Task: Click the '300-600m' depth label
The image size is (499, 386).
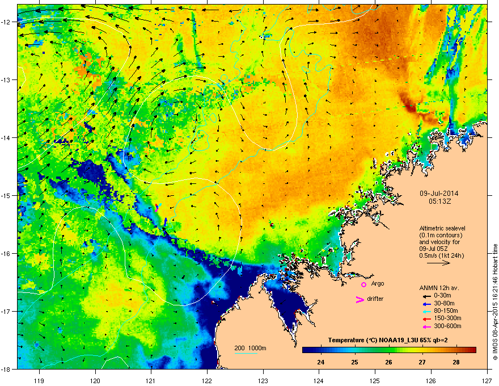Action: click(447, 326)
